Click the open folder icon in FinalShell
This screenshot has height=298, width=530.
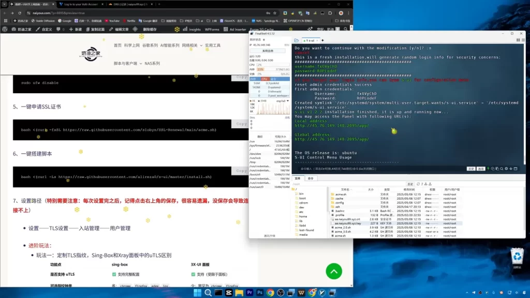pyautogui.click(x=297, y=40)
